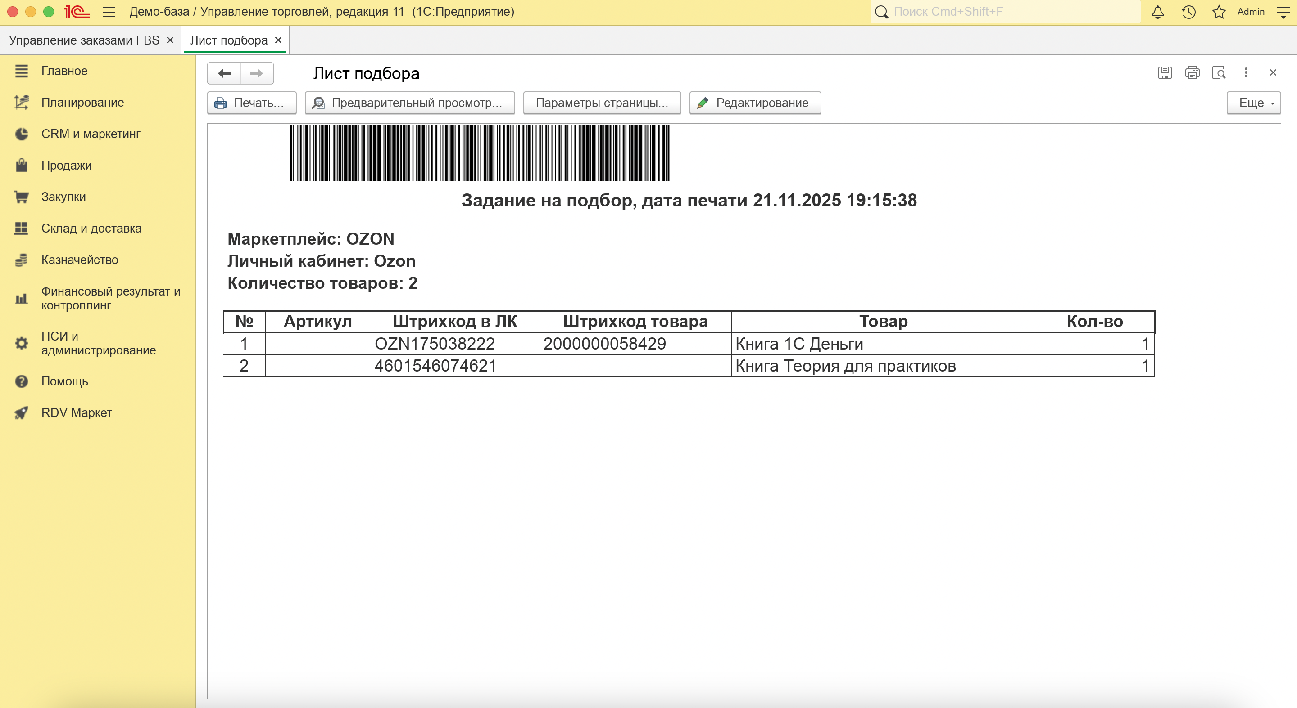1297x708 pixels.
Task: Open the hamburger sections menu in title bar
Action: pos(109,12)
